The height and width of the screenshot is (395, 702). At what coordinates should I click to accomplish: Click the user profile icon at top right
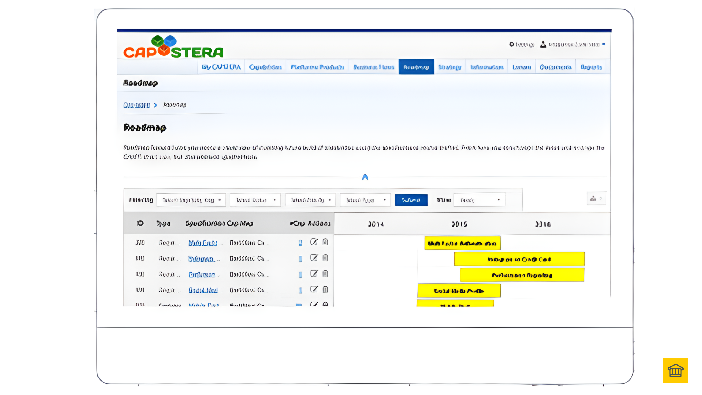543,45
